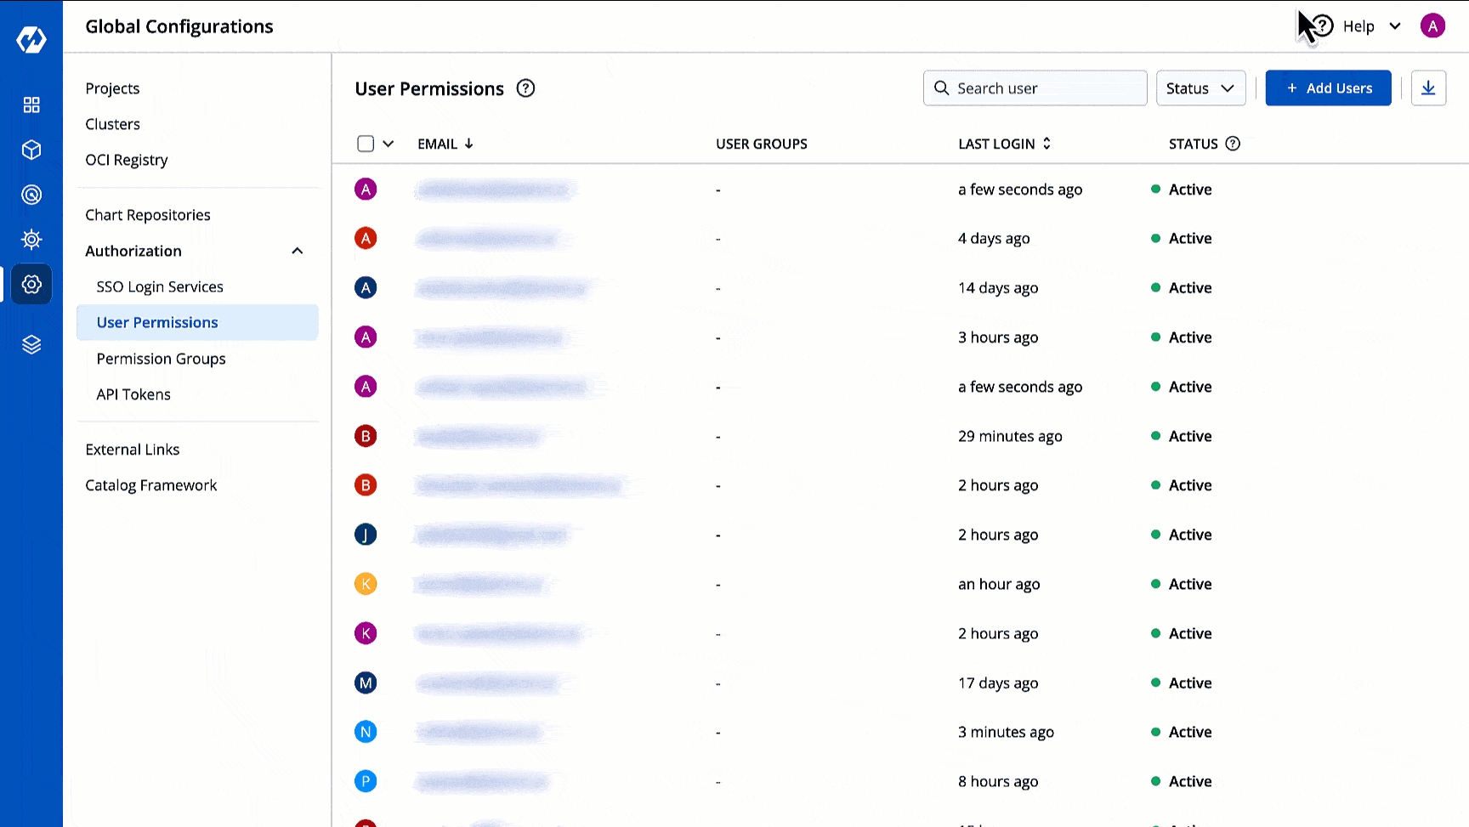
Task: Click the download users export icon
Action: 1428,88
